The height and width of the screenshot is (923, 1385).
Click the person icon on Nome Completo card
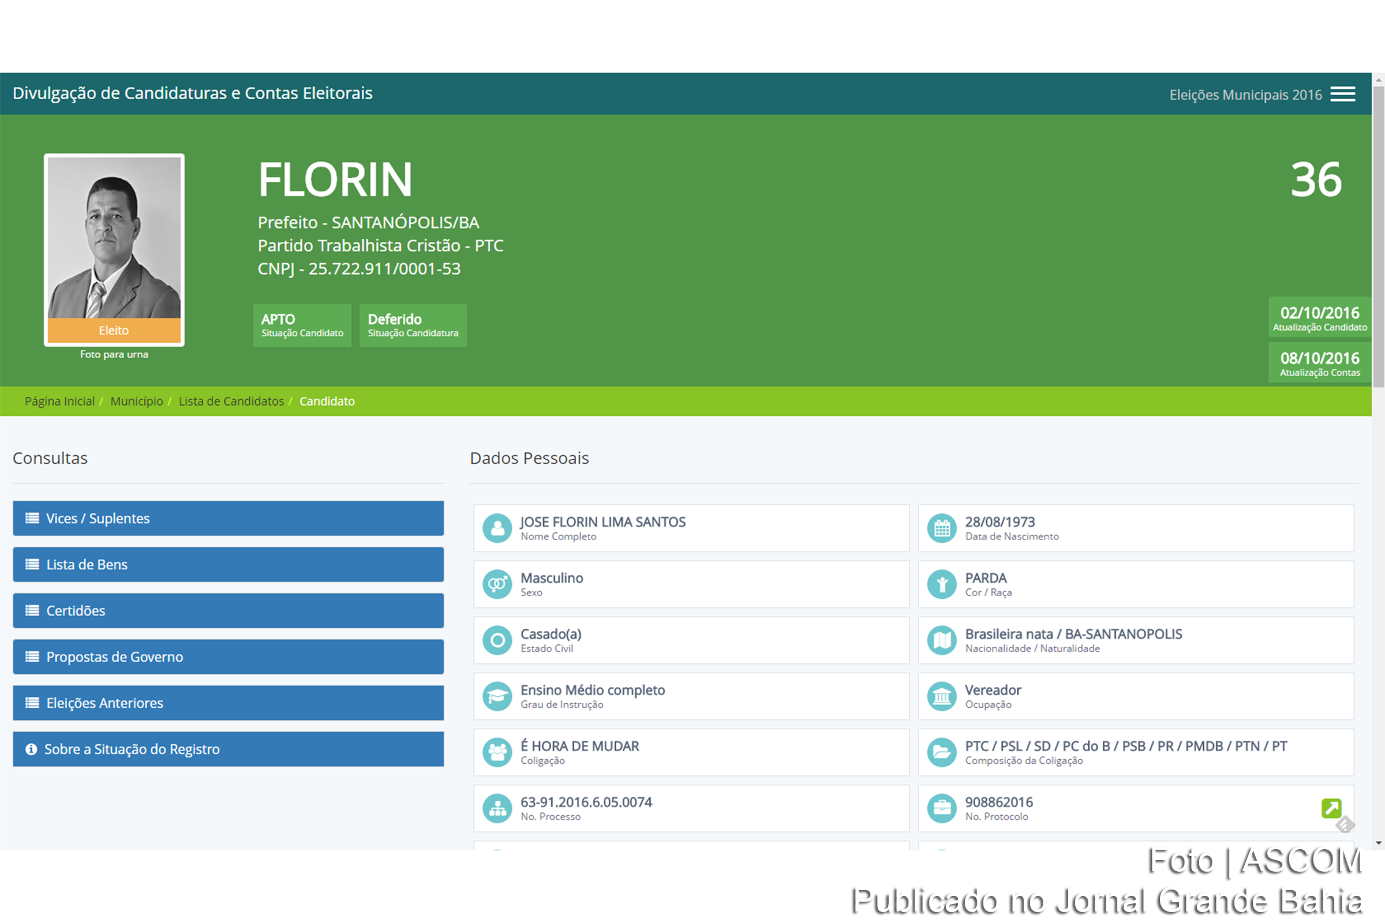(x=497, y=528)
